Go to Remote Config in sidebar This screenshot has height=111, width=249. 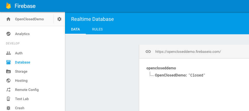coord(27,90)
